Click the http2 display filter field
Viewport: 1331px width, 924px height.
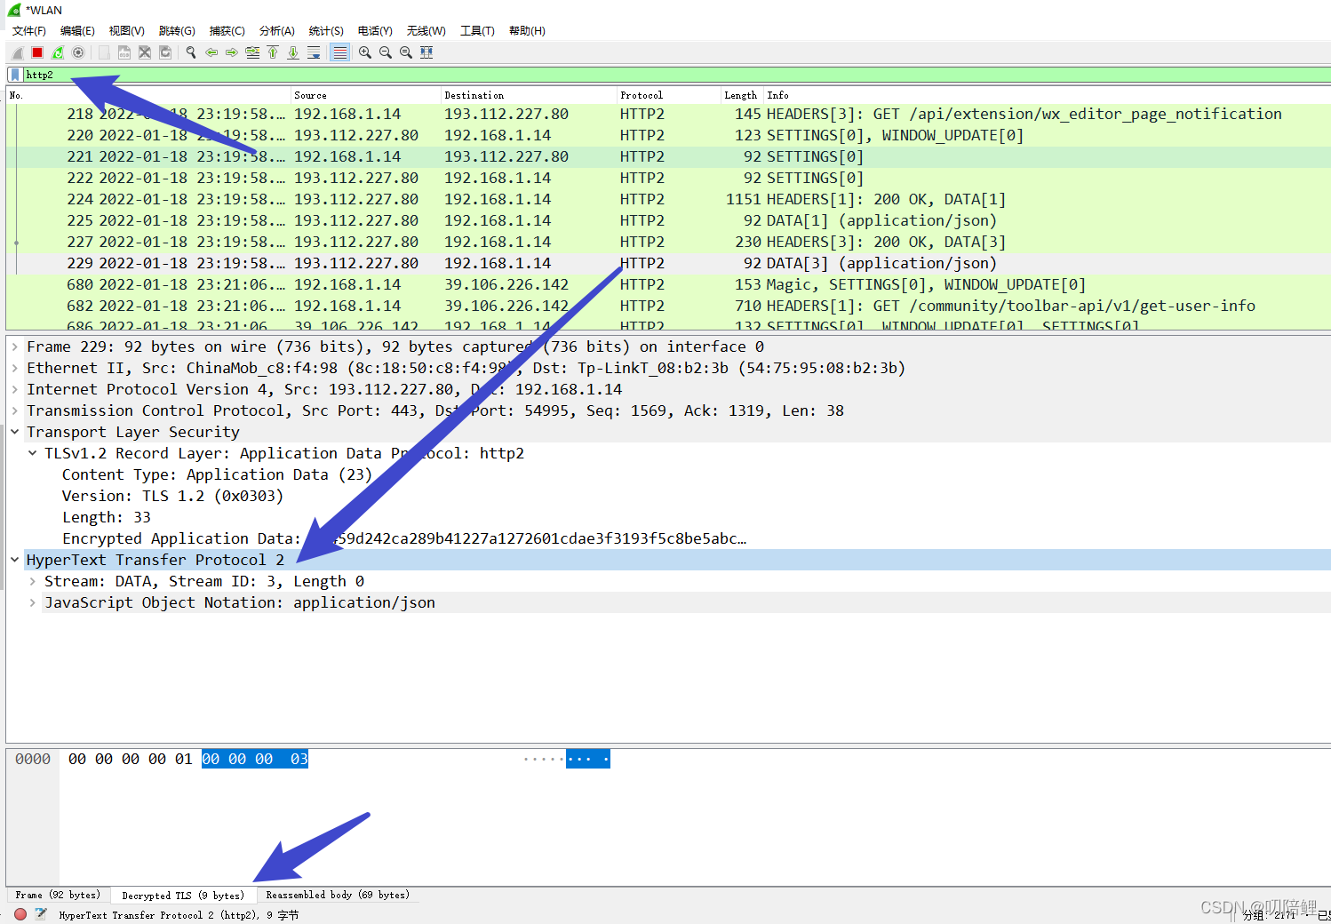pyautogui.click(x=675, y=75)
